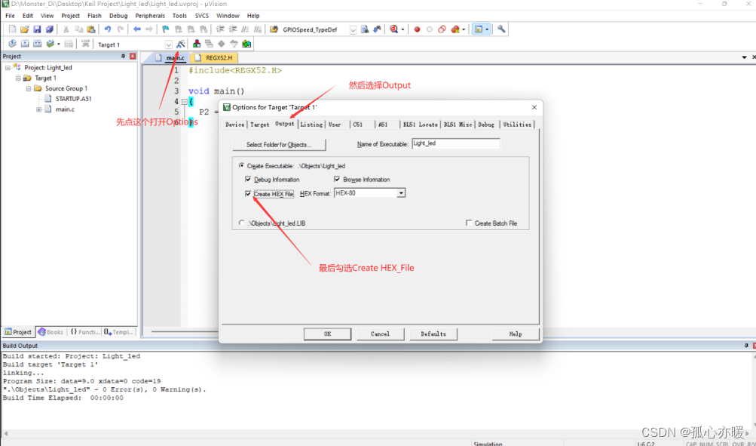This screenshot has width=756, height=446.
Task: Open a file with the folder icon
Action: (x=25, y=29)
